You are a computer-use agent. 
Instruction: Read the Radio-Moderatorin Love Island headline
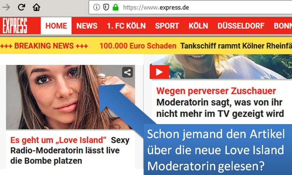pos(70,150)
